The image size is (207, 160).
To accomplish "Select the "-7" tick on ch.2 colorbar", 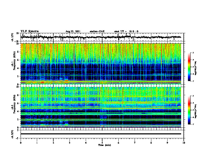I will click(193, 124).
